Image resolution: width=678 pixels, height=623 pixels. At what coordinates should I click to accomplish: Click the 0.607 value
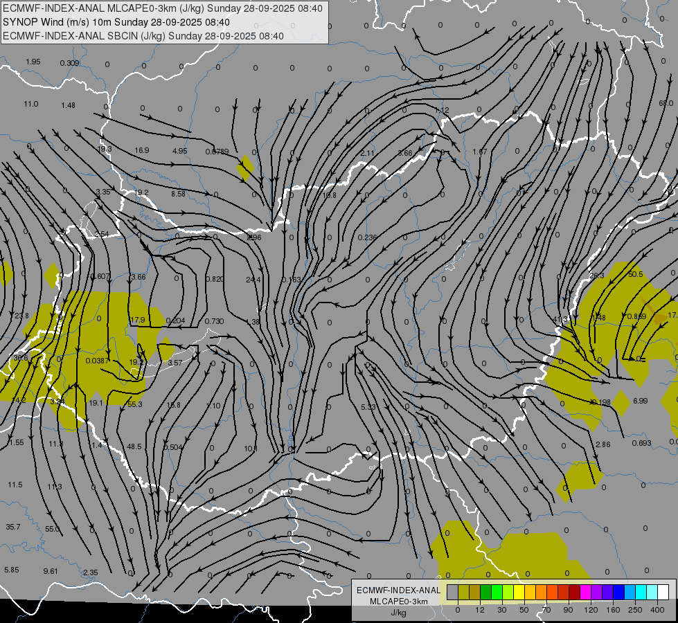click(x=100, y=276)
